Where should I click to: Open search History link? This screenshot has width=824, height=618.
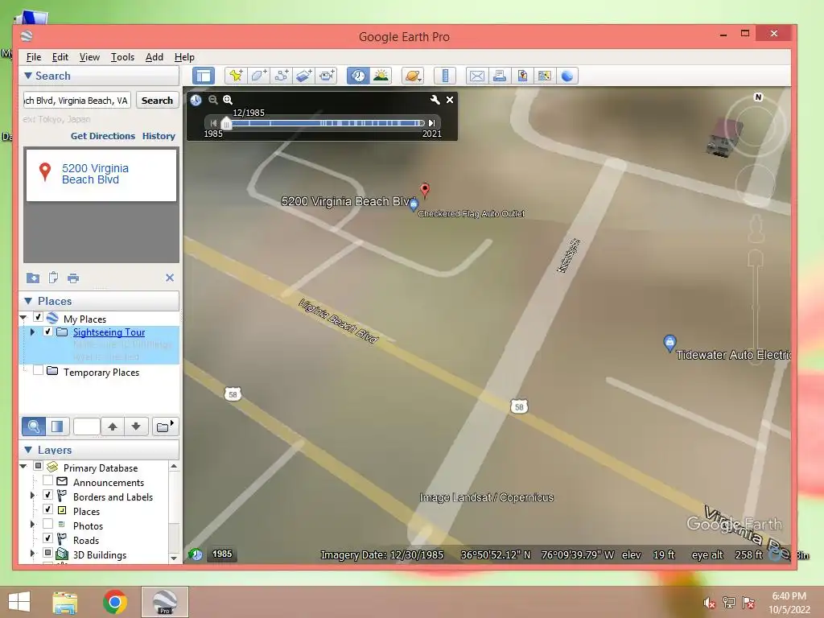[x=159, y=135]
